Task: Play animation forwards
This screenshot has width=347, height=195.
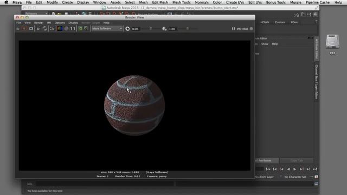Action: 295,169
